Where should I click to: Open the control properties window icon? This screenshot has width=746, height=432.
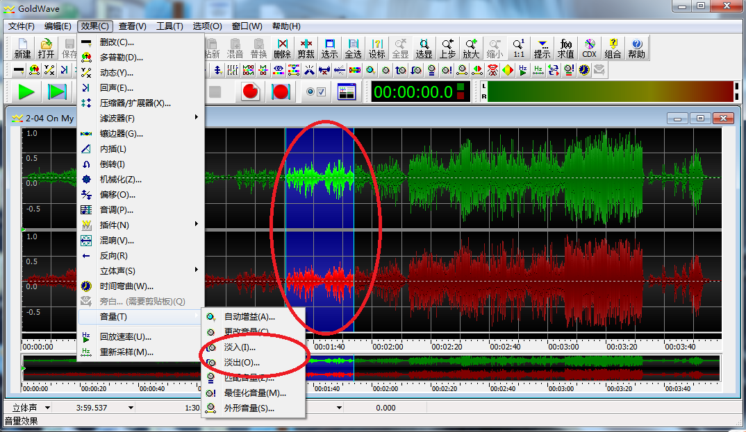(346, 92)
